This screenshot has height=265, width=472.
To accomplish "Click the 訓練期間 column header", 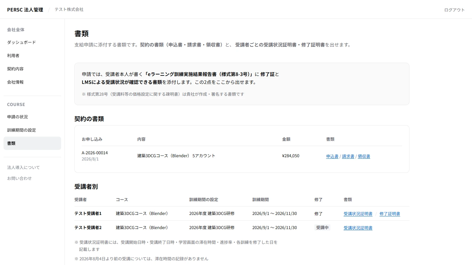I will [260, 200].
